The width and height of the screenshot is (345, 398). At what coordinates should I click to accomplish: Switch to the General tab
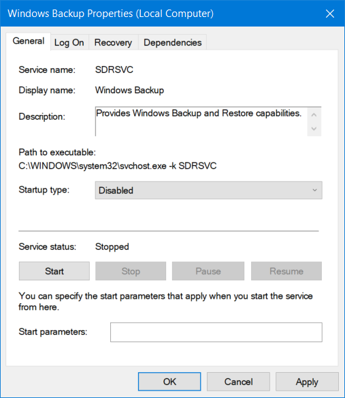[29, 42]
